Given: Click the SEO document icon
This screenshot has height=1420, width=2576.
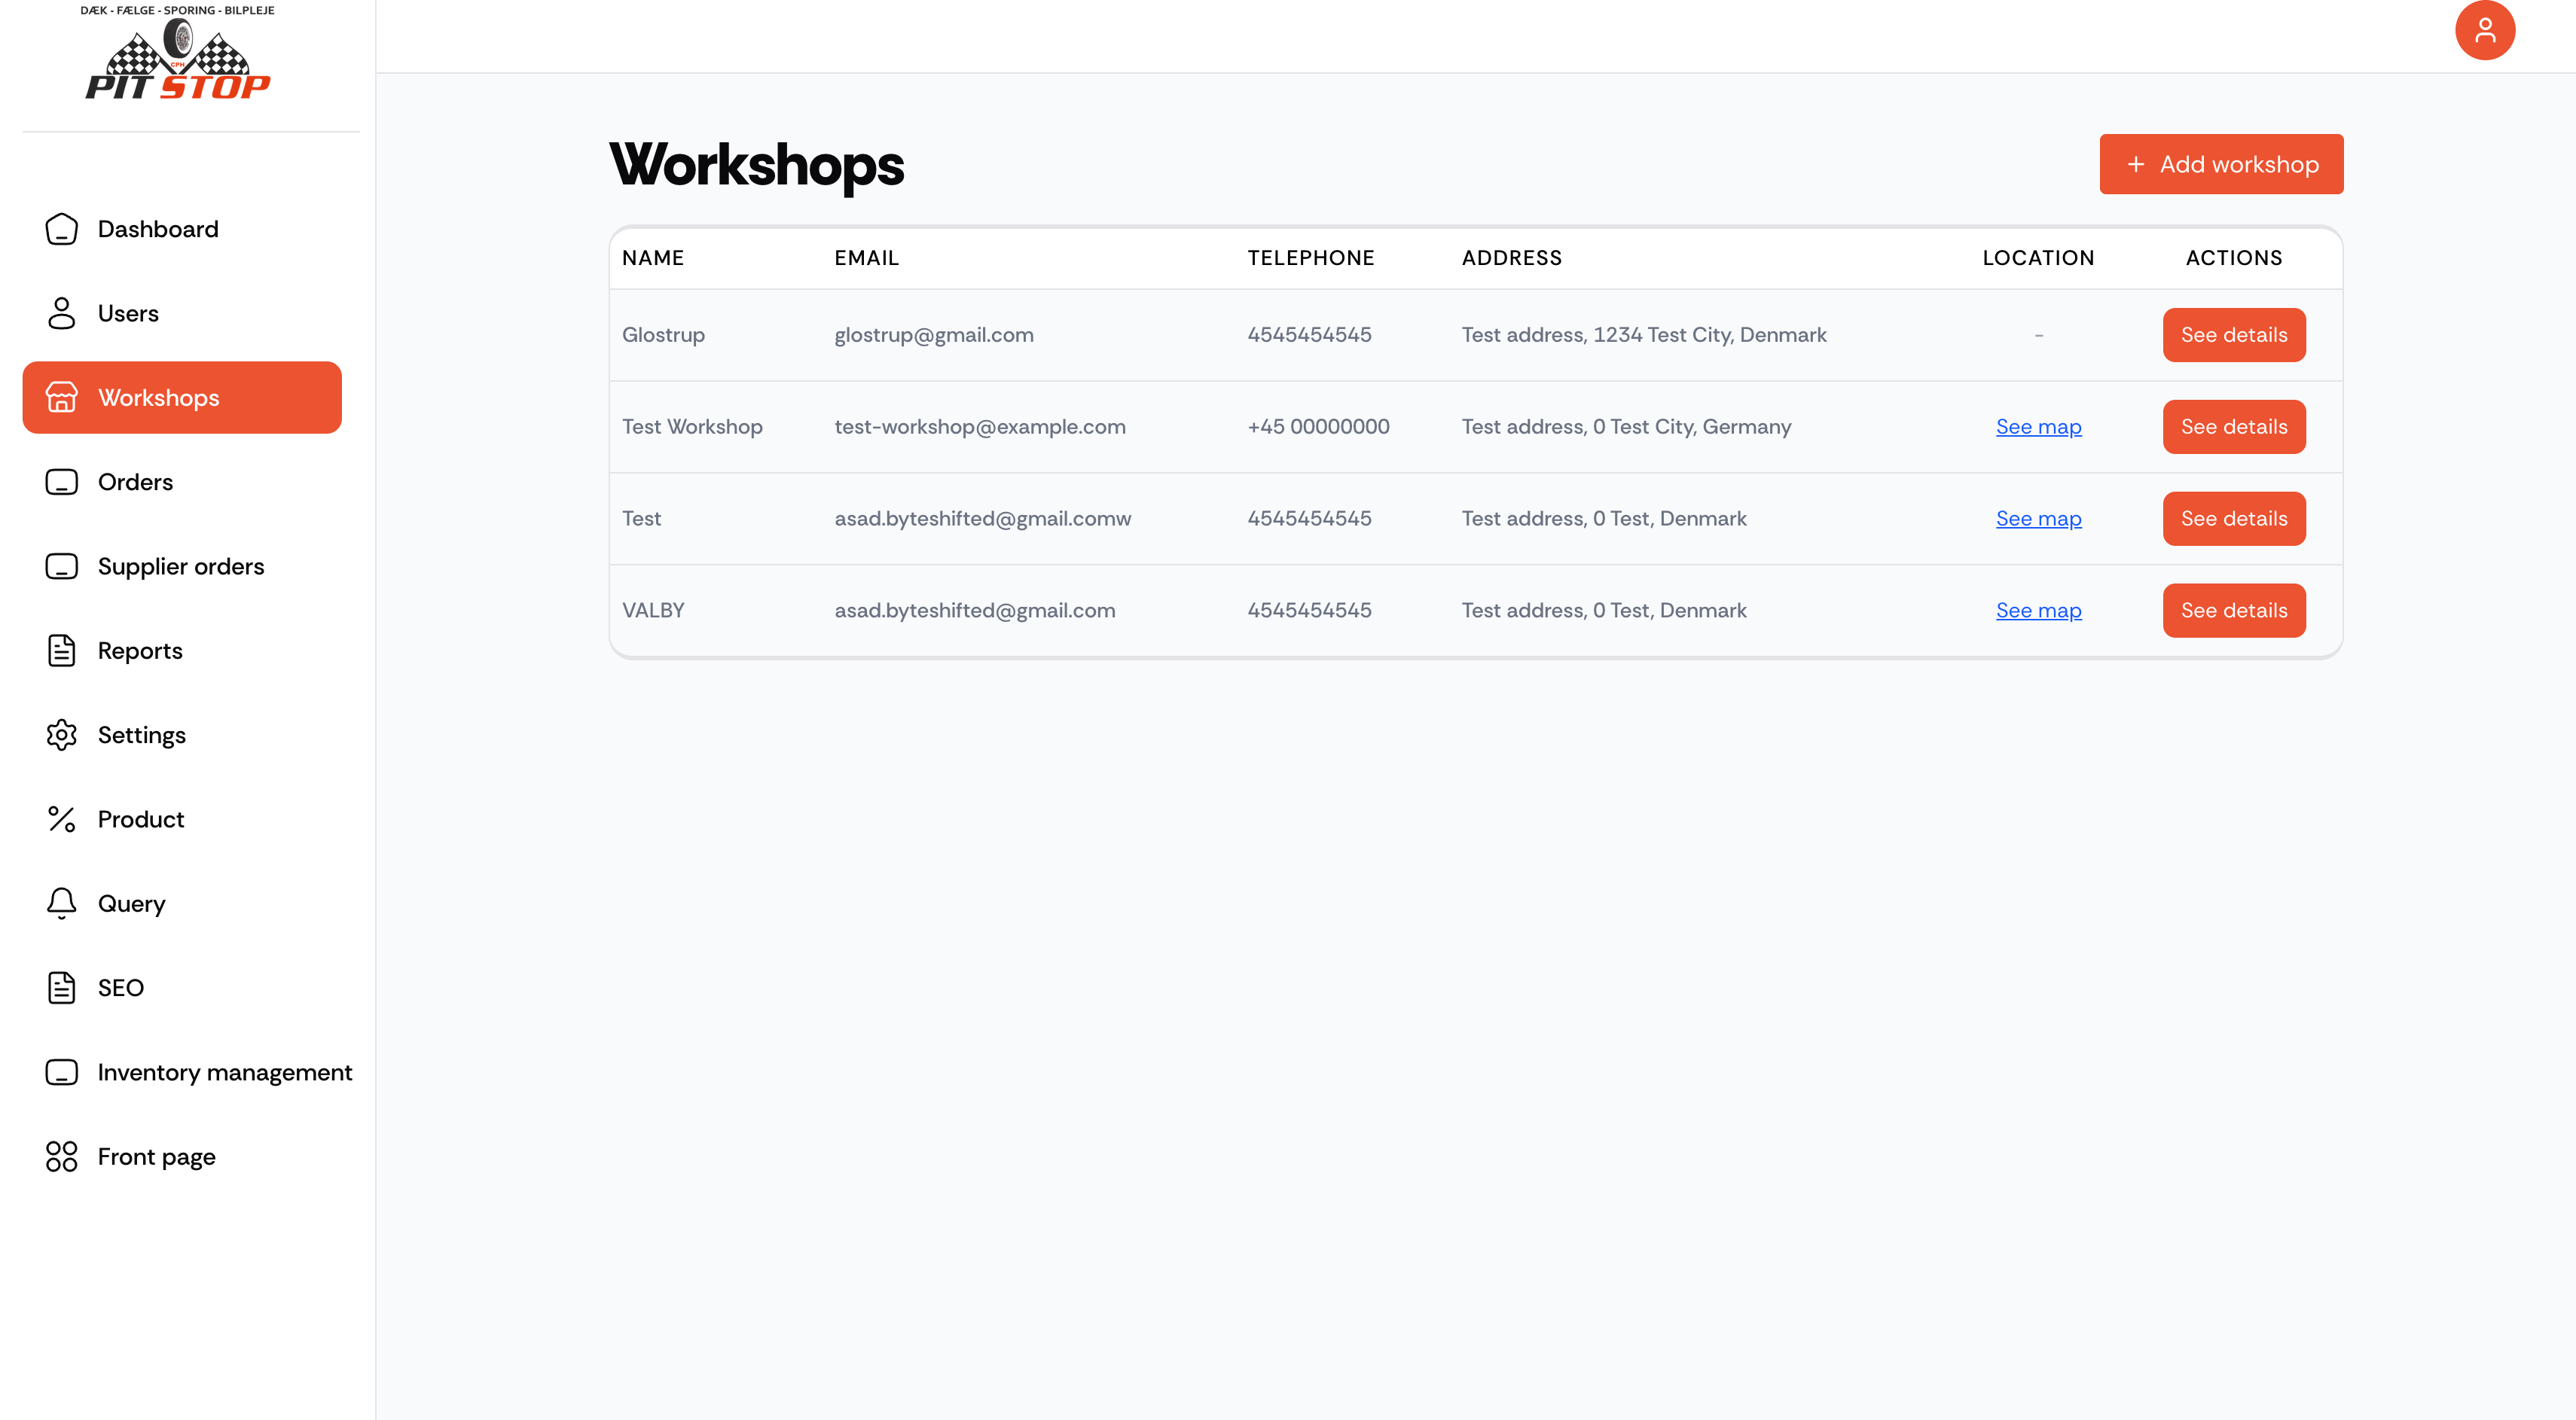Looking at the screenshot, I should [x=61, y=987].
